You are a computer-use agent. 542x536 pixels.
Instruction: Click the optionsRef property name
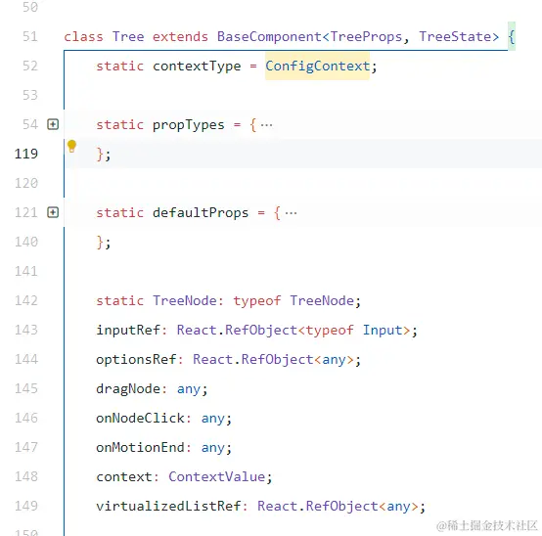pos(136,359)
